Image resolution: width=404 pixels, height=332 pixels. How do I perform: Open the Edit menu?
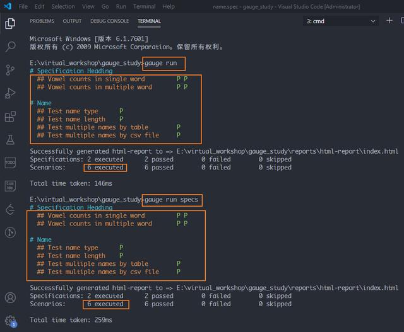[x=39, y=6]
